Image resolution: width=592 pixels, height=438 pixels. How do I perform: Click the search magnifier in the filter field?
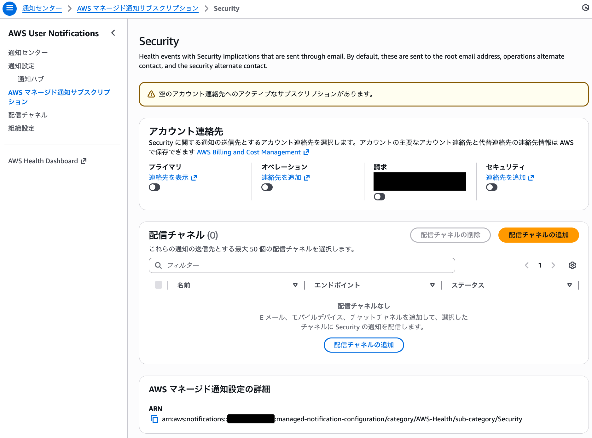[x=158, y=265]
